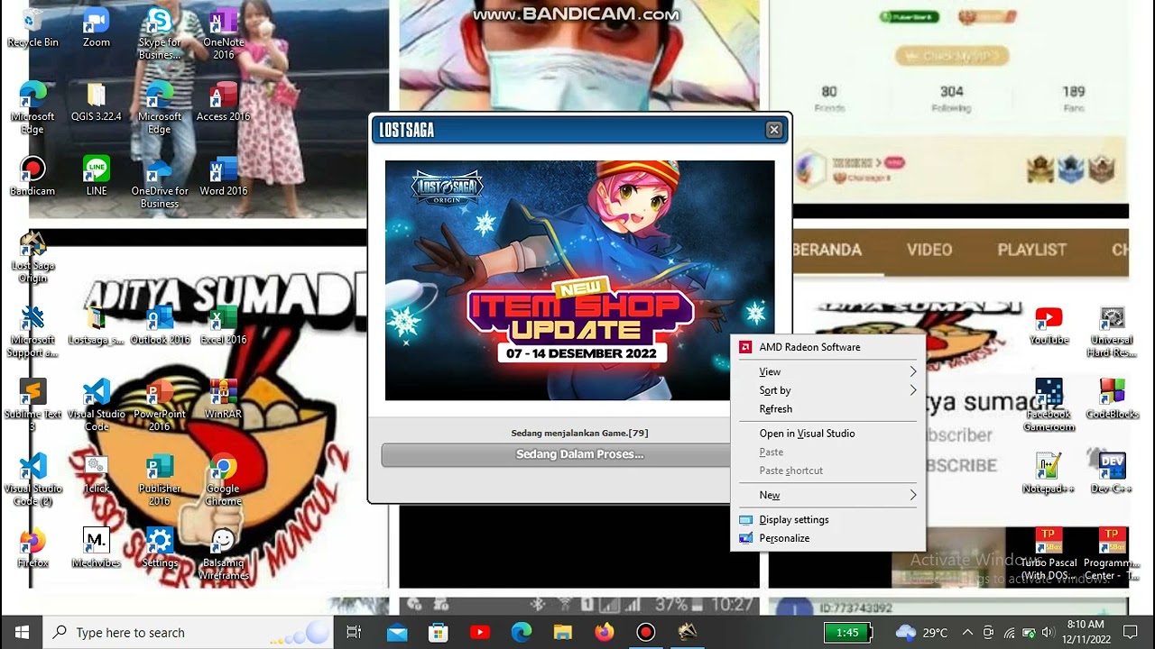The image size is (1155, 649).
Task: Select the Mechvibes desktop icon
Action: click(97, 548)
